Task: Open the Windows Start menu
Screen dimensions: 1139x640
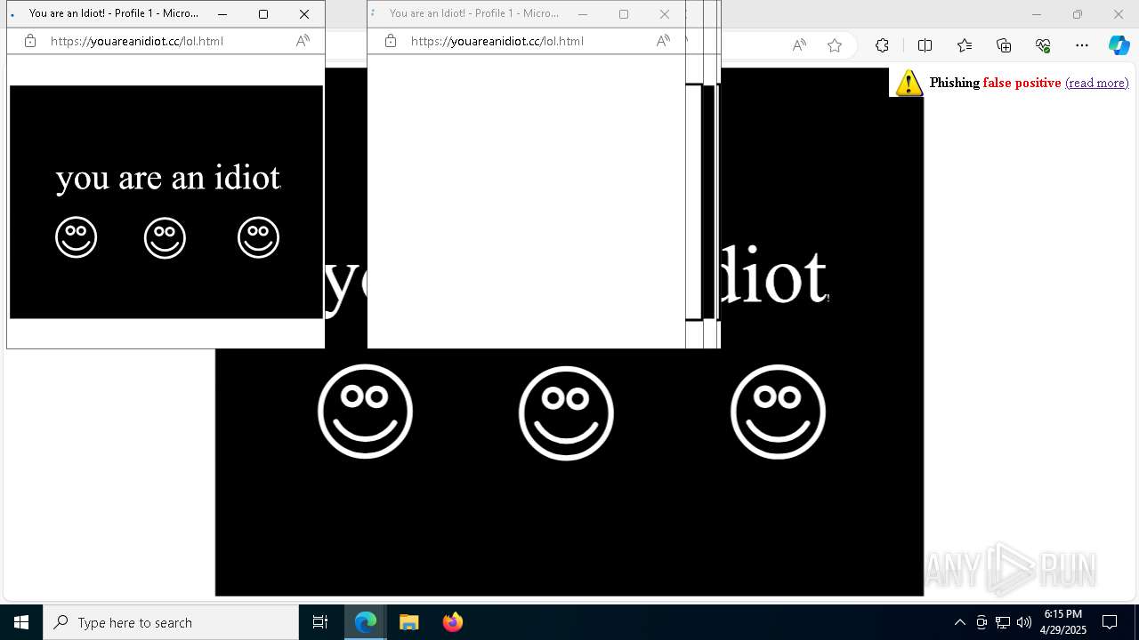Action: (21, 622)
